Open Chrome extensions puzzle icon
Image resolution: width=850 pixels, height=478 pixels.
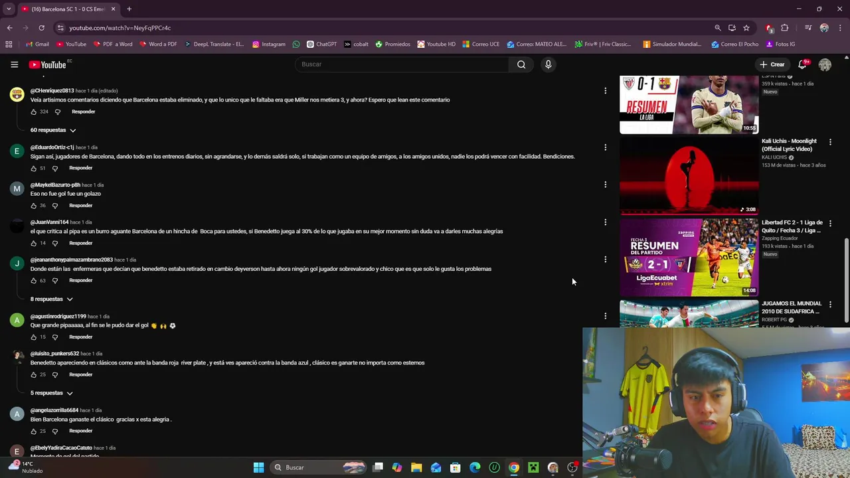coord(784,28)
